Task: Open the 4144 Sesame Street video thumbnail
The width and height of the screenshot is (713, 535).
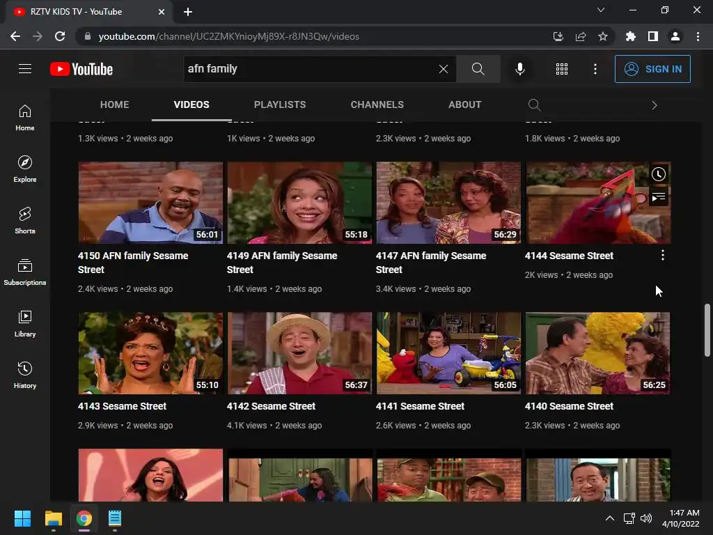Action: [x=597, y=203]
